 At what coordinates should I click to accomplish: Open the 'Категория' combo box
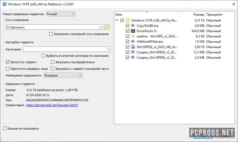[66, 49]
